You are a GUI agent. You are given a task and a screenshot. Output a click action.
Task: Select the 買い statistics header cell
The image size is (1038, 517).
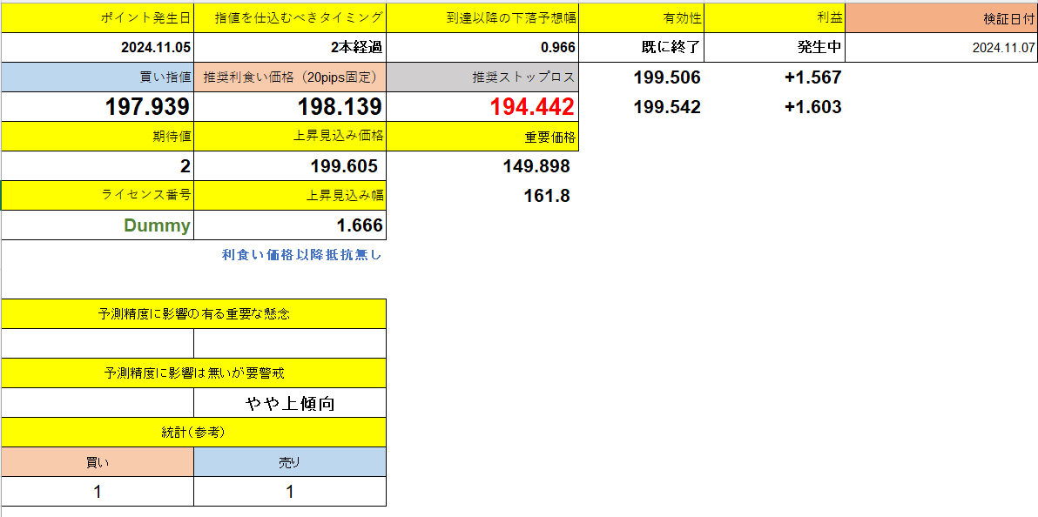(98, 461)
